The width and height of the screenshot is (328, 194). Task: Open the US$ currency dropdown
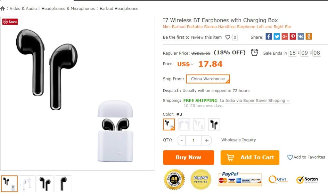tap(185, 64)
